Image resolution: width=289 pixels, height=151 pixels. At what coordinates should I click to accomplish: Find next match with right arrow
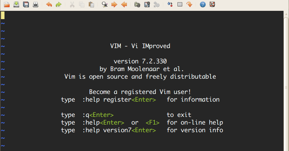[114, 4]
